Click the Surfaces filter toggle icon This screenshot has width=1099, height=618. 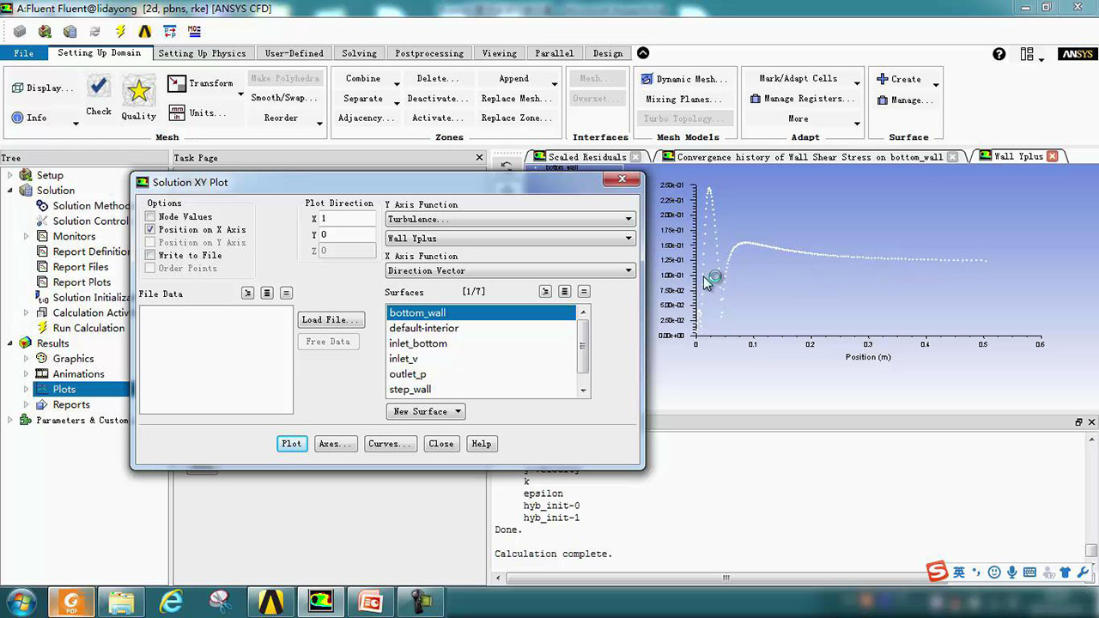tap(545, 292)
